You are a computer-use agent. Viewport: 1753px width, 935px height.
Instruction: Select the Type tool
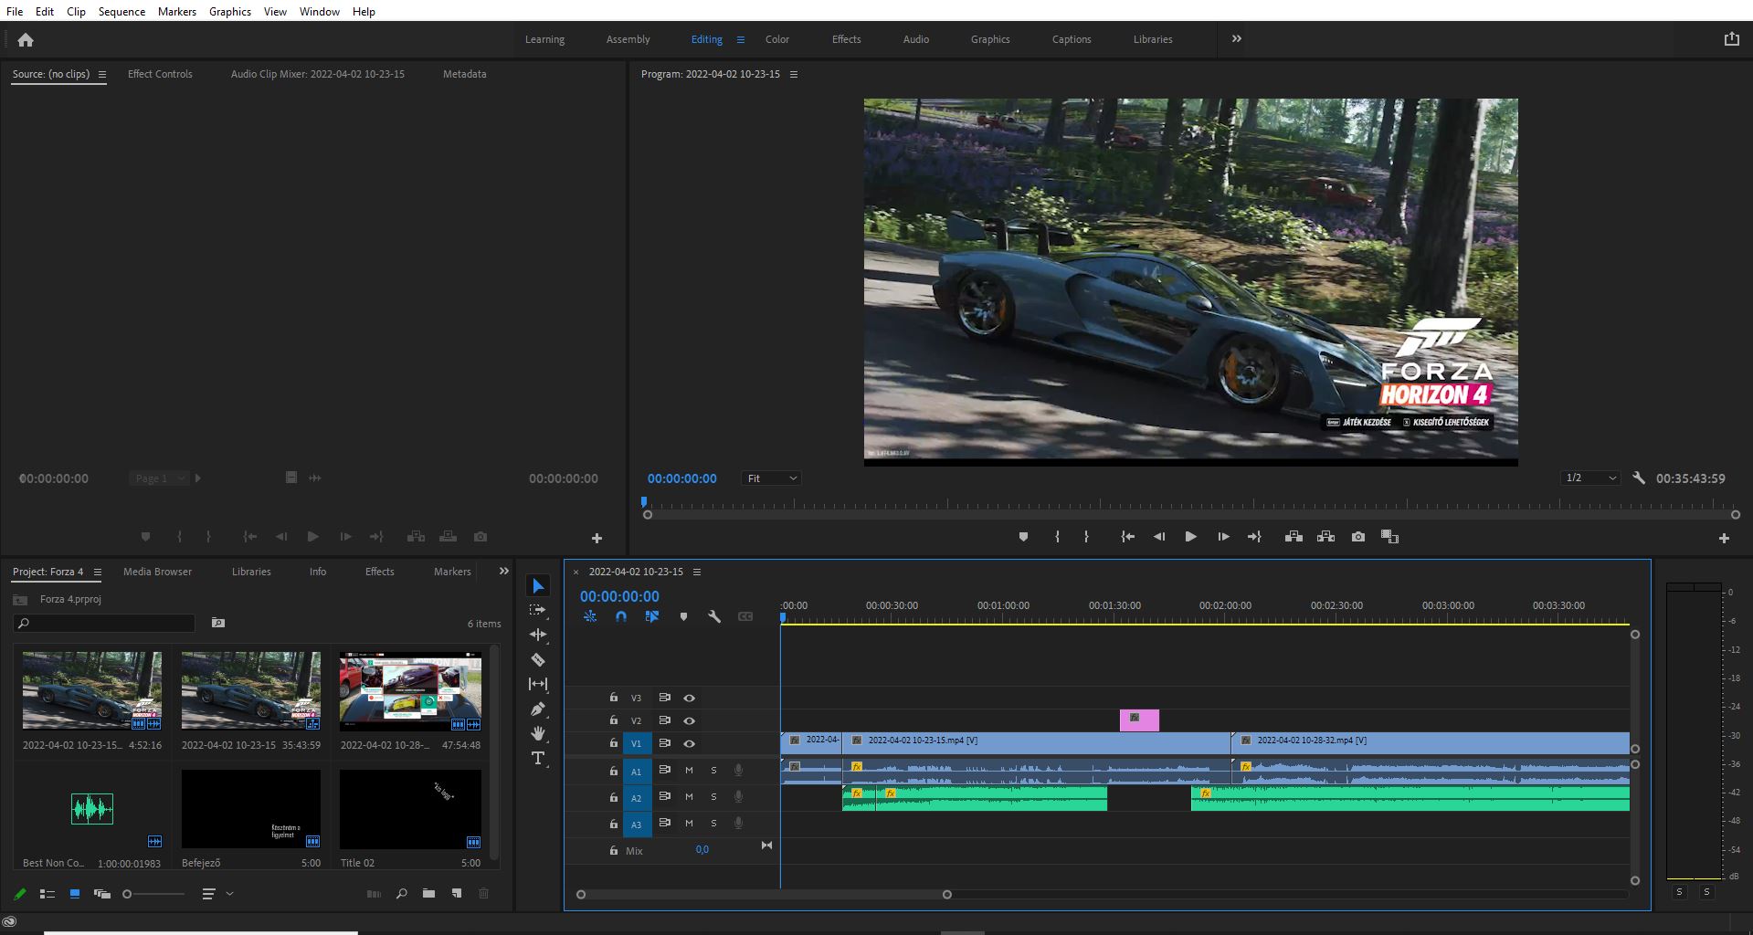click(x=538, y=758)
